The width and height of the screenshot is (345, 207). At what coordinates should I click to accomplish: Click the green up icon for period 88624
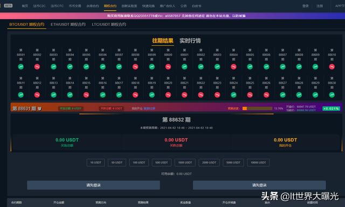tap(233, 95)
